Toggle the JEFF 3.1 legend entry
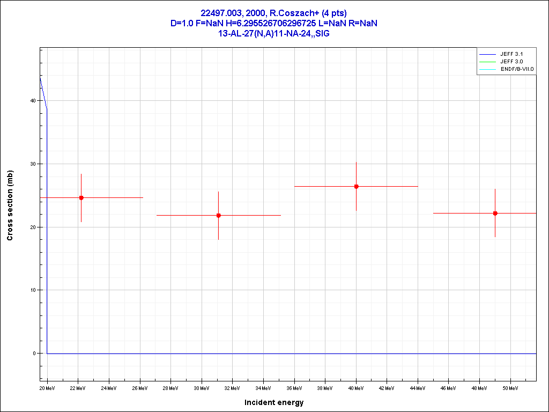The width and height of the screenshot is (549, 412). tap(511, 54)
